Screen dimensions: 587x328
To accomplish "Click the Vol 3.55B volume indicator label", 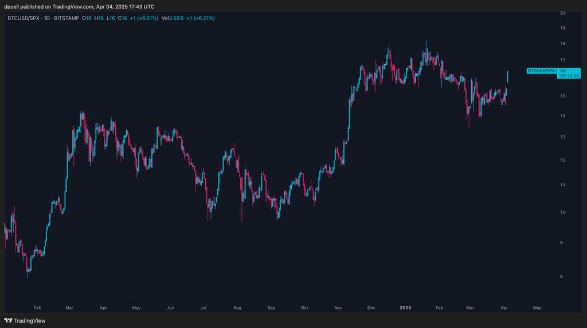I will [x=172, y=18].
